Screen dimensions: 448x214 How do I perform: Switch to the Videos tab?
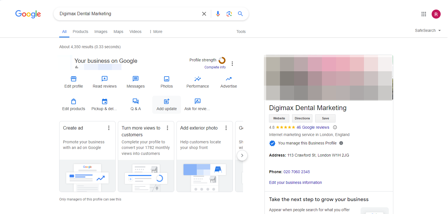click(x=136, y=32)
